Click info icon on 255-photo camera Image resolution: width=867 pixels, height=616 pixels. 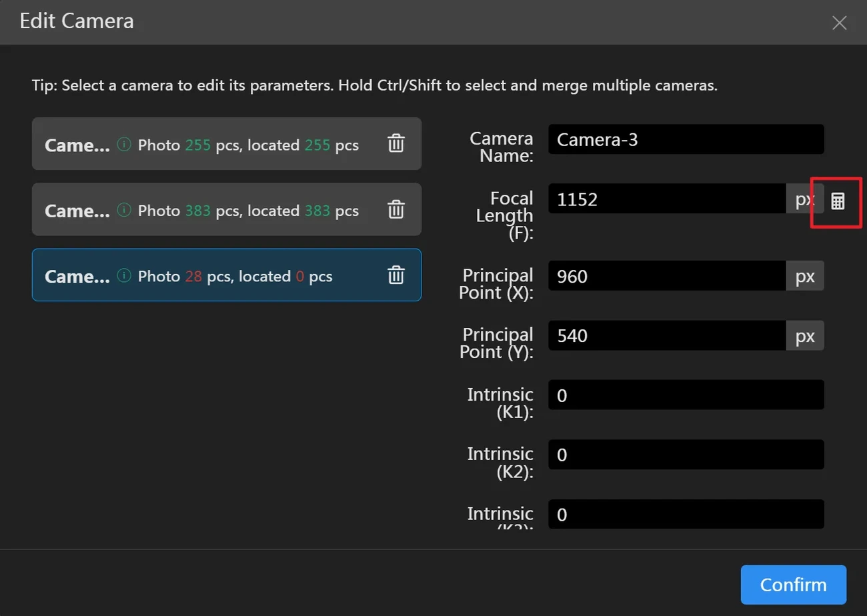coord(124,144)
